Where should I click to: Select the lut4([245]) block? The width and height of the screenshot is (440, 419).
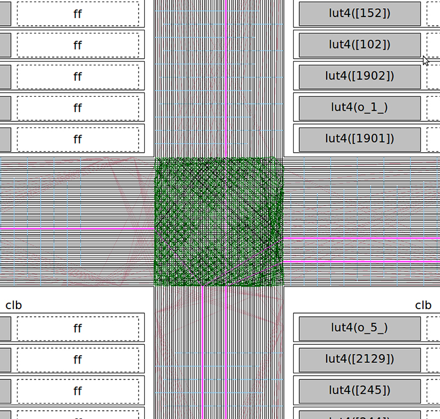tap(360, 391)
